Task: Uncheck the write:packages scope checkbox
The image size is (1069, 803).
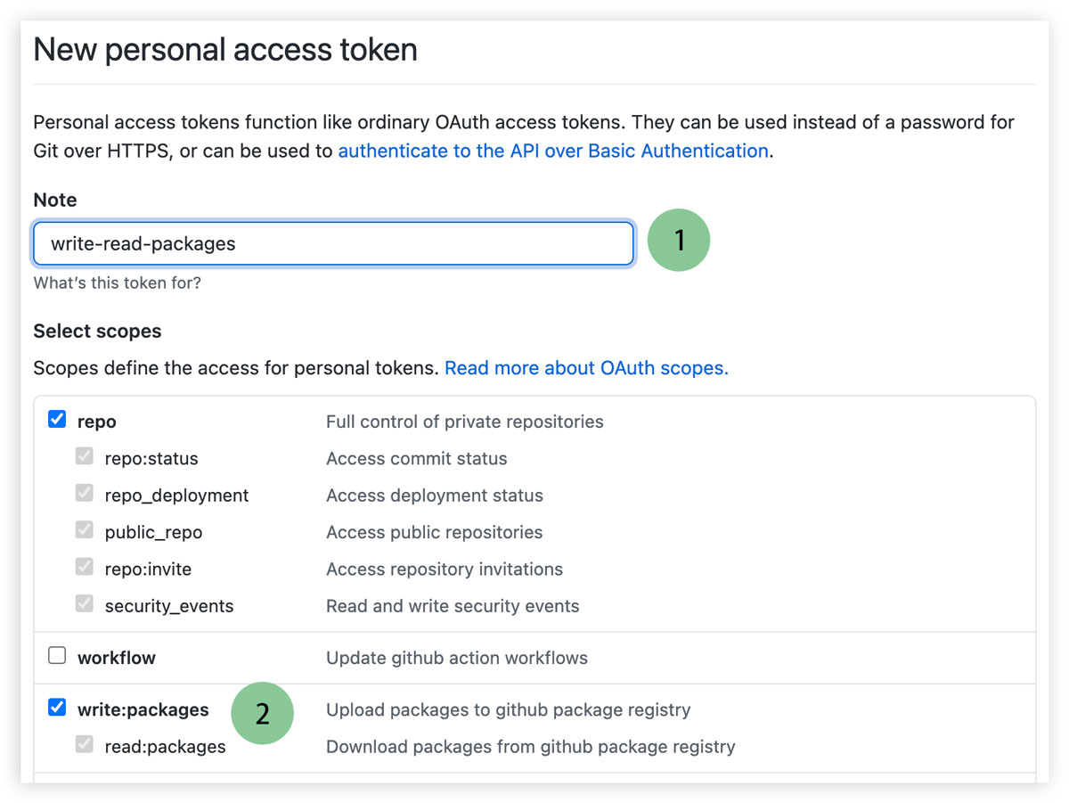Action: pyautogui.click(x=57, y=709)
